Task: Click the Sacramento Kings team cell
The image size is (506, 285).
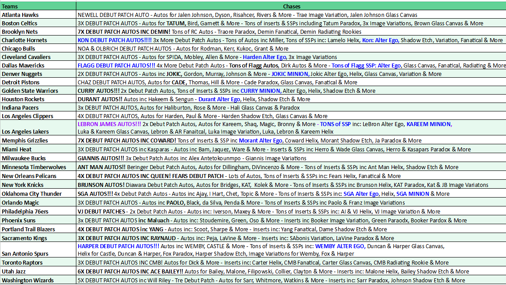Action: click(x=38, y=238)
